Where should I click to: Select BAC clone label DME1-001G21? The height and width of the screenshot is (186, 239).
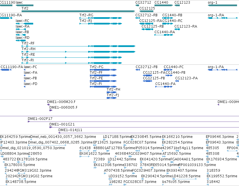(x=62, y=124)
